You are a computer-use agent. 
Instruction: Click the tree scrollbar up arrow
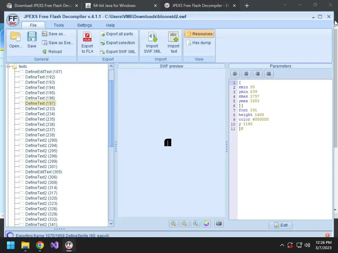click(x=111, y=66)
